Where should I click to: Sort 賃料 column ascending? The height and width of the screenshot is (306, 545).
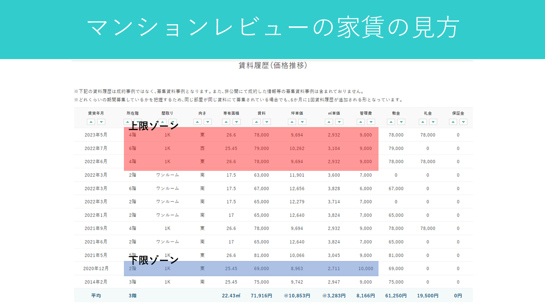point(256,122)
